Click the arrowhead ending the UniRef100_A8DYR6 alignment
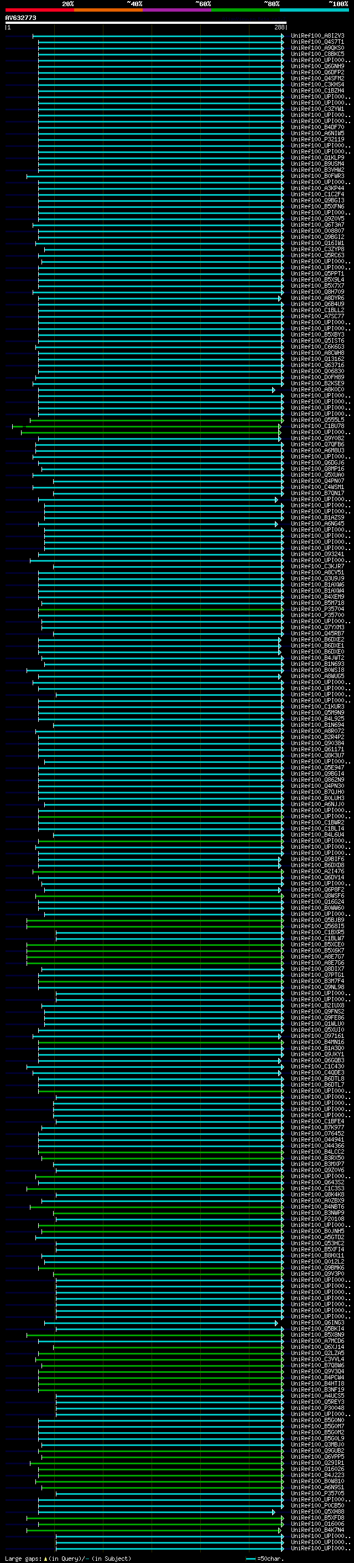Viewport: 354px width, 1563px height. [x=279, y=298]
